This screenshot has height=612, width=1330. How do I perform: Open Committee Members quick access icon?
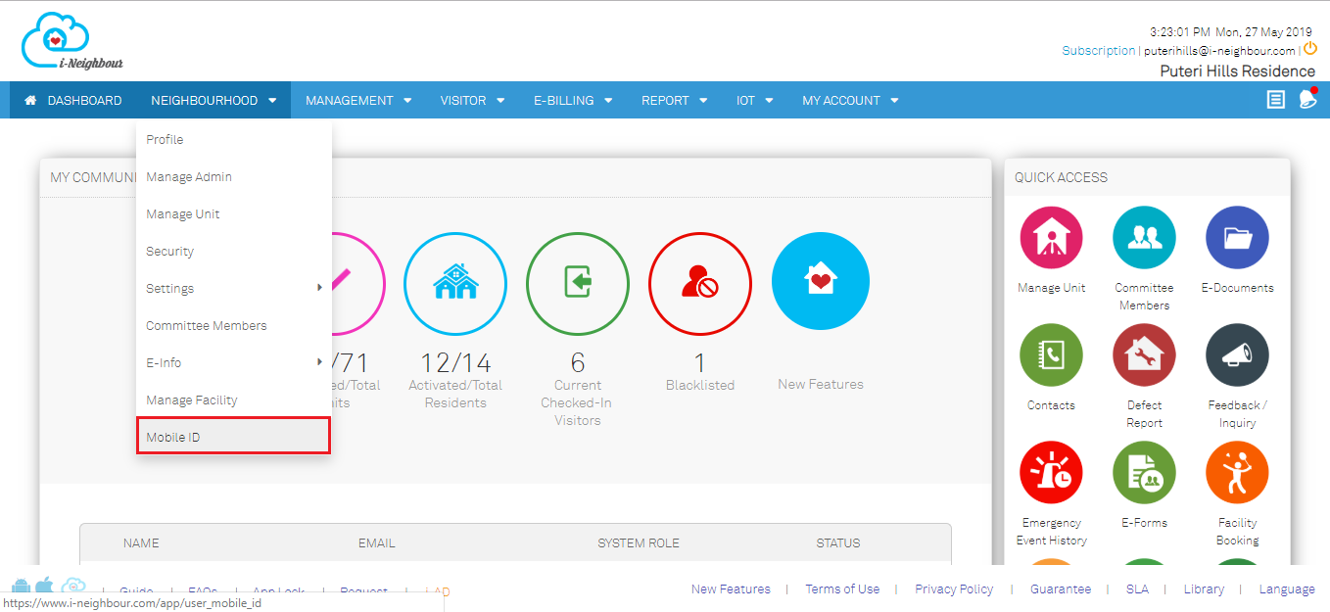(x=1144, y=237)
